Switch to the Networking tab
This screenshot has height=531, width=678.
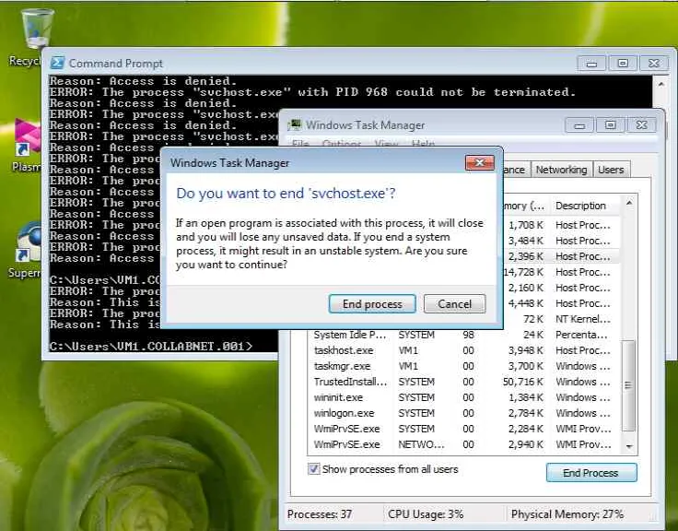point(561,170)
